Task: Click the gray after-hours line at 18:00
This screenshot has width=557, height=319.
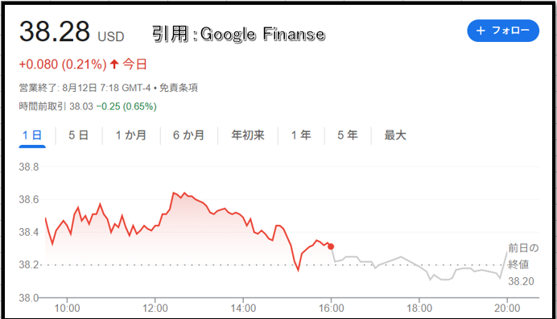Action: point(419,267)
